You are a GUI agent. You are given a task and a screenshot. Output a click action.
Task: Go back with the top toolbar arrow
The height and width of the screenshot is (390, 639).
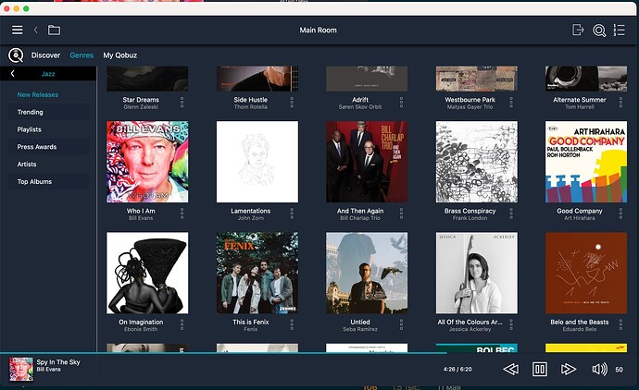(x=36, y=30)
